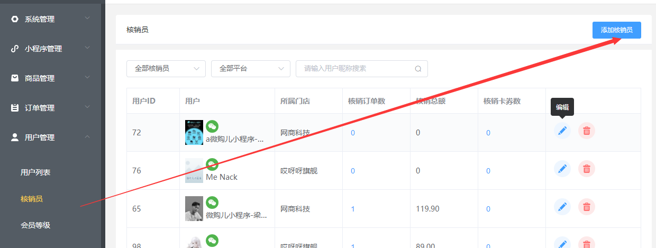Image resolution: width=656 pixels, height=248 pixels.
Task: Click 网商科技 store in row 72
Action: [295, 133]
